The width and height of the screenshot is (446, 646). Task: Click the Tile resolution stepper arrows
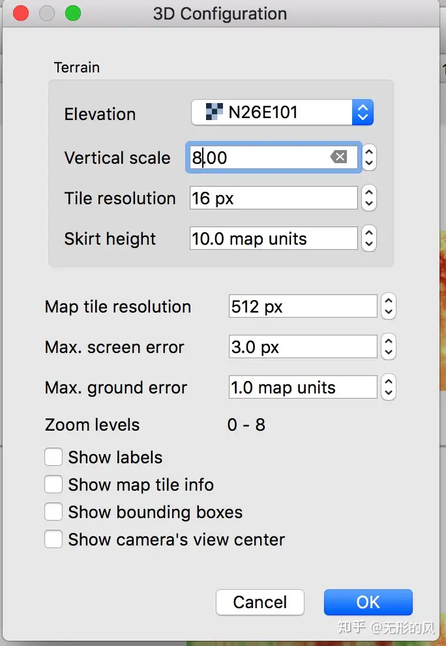point(369,198)
